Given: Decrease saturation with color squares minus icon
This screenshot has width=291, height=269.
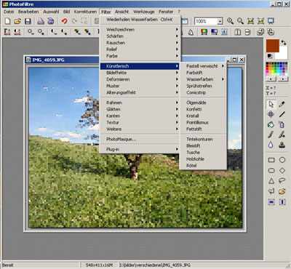Looking at the screenshot, I should [x=77, y=32].
